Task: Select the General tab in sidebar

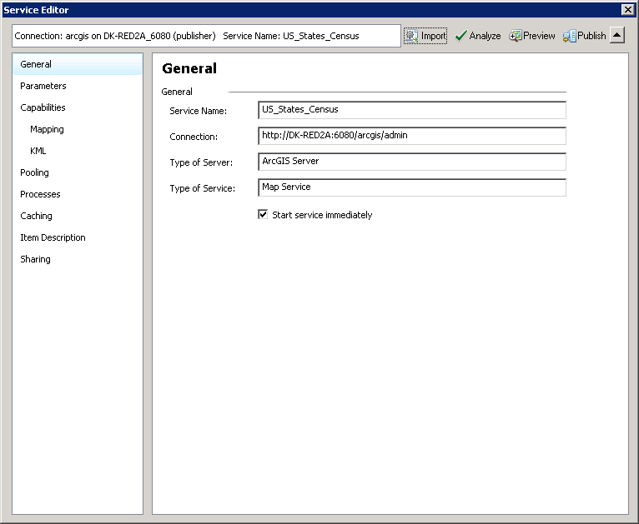Action: pos(78,64)
